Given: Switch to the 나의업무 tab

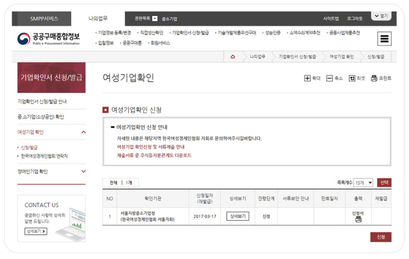Looking at the screenshot, I should (98, 19).
